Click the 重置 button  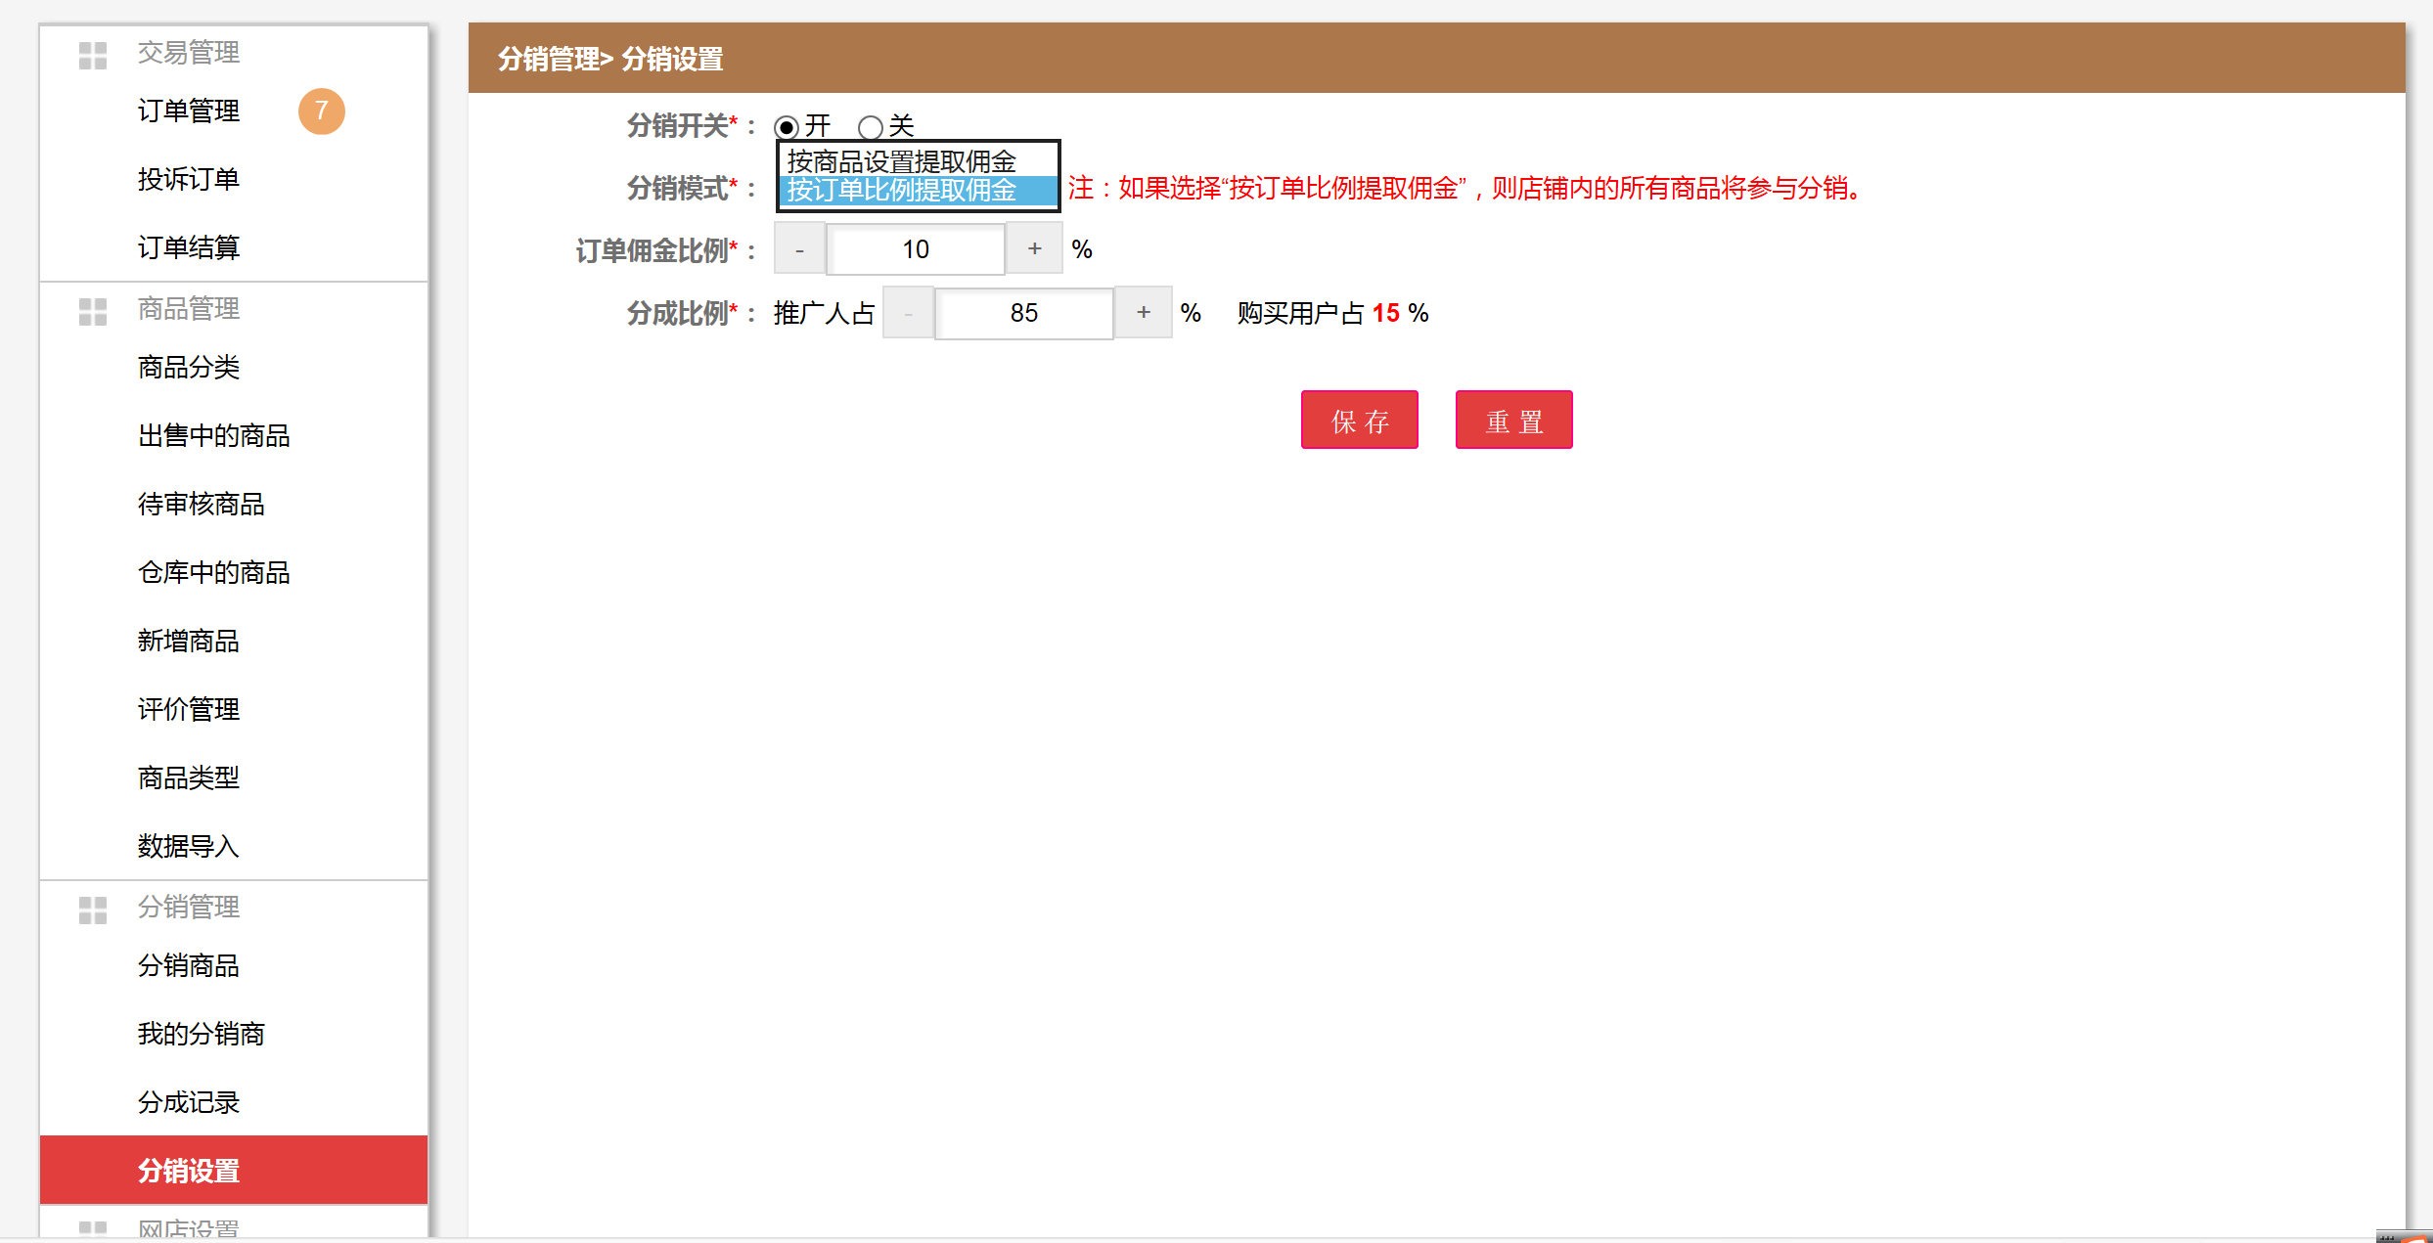[1513, 421]
